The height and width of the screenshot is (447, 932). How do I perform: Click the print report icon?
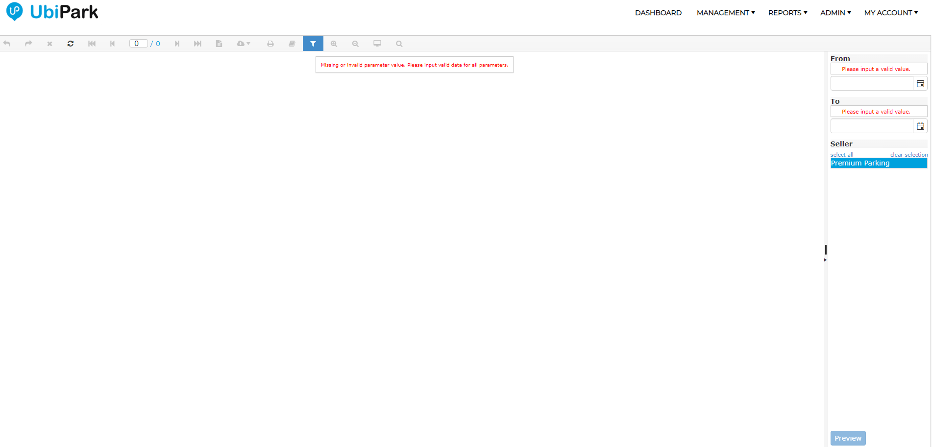tap(270, 44)
